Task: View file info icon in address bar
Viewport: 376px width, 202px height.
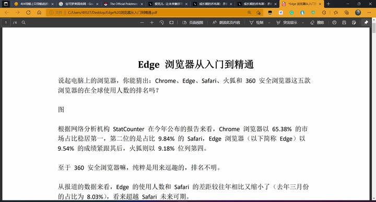Action: coord(51,13)
